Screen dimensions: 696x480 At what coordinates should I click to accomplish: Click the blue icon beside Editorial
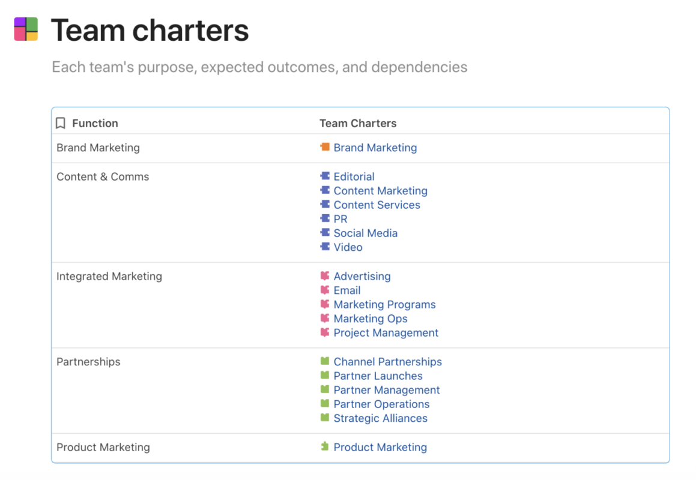[x=325, y=176]
